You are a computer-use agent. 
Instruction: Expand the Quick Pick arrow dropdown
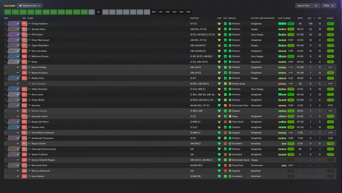tap(316, 6)
